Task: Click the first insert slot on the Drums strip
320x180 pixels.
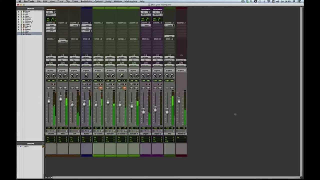Action: coord(51,25)
